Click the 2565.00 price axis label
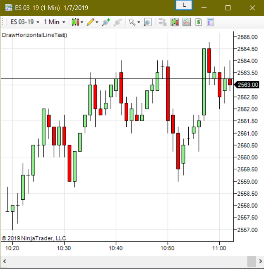Screen dimensions: 264x269 (x=247, y=37)
